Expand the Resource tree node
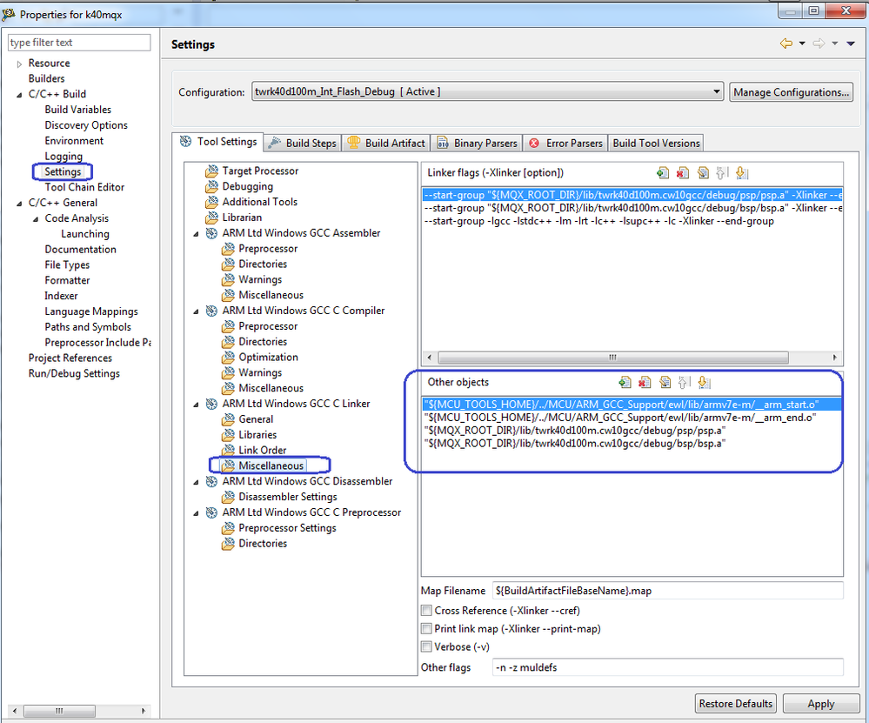869x723 pixels. [19, 64]
